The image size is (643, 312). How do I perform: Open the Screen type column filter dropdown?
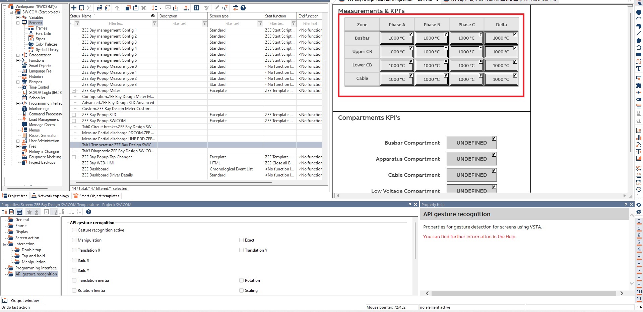click(260, 23)
